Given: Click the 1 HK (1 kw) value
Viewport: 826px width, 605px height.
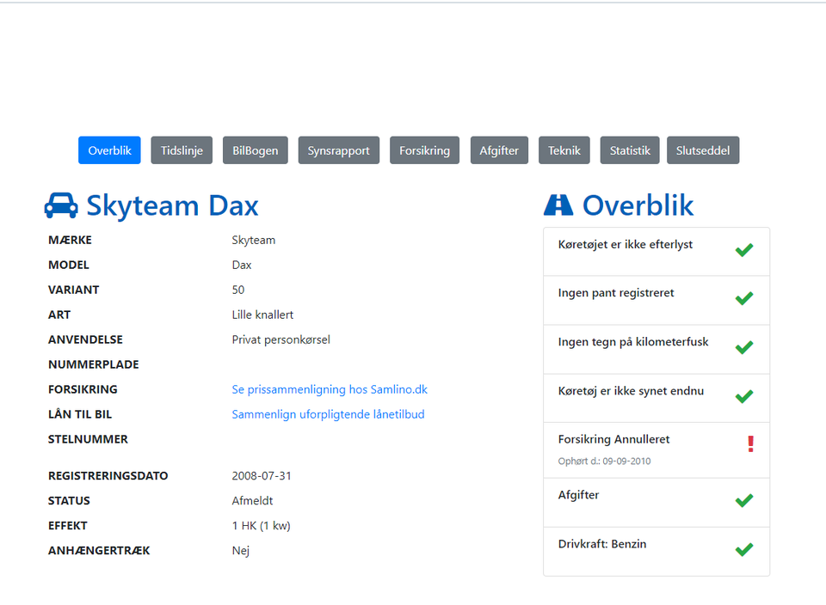Looking at the screenshot, I should pos(262,526).
